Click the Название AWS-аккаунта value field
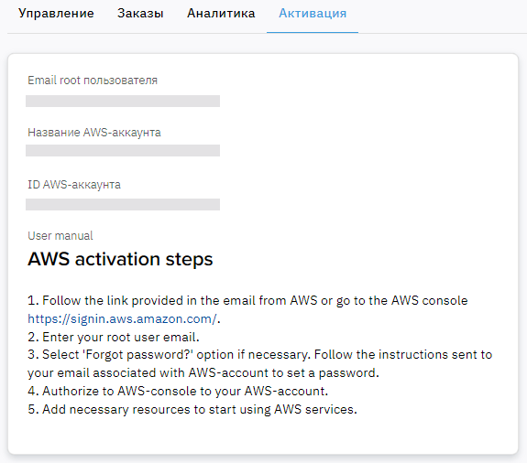 tap(123, 150)
